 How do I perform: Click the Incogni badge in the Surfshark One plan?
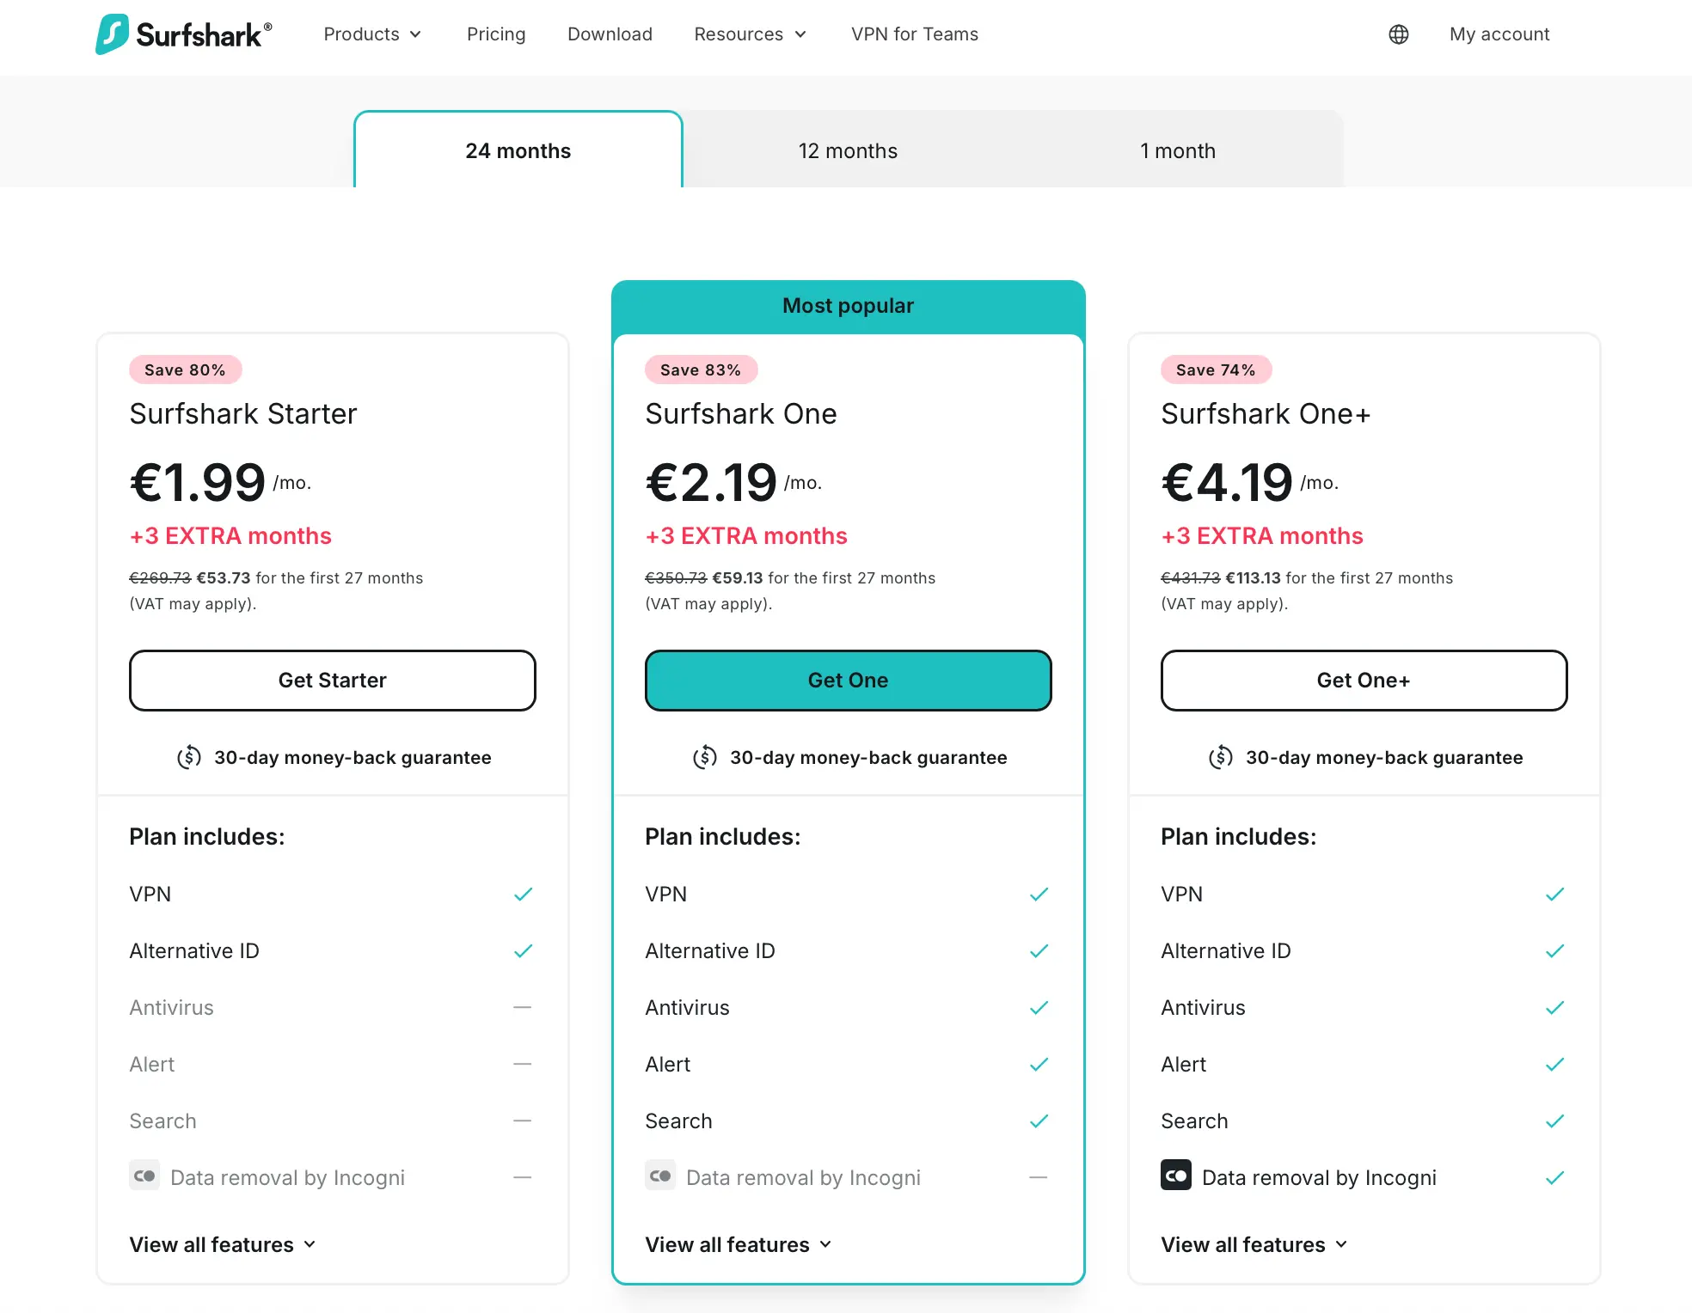[660, 1176]
